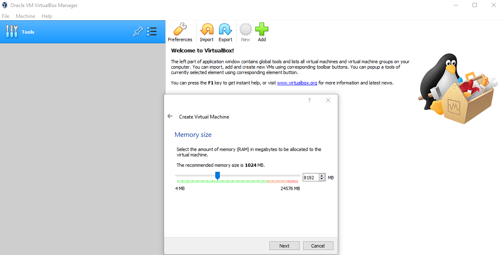Viewport: 503px width, 255px height.
Task: Click the New machine starburst icon
Action: (x=245, y=30)
